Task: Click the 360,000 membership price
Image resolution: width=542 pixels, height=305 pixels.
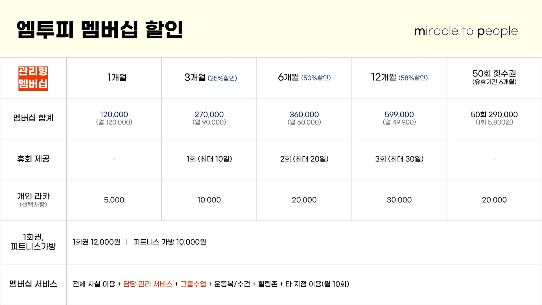Action: [304, 114]
